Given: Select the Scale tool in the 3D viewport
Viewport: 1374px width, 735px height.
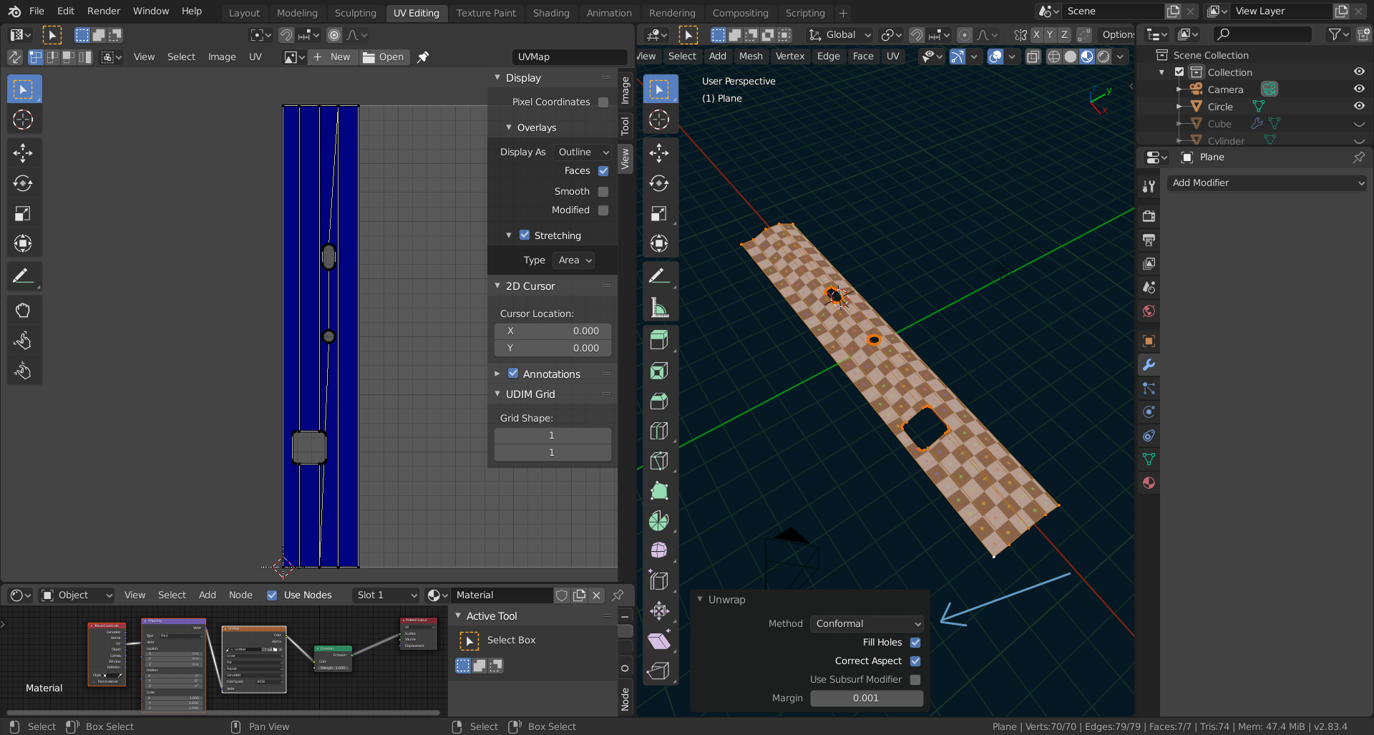Looking at the screenshot, I should pyautogui.click(x=659, y=213).
